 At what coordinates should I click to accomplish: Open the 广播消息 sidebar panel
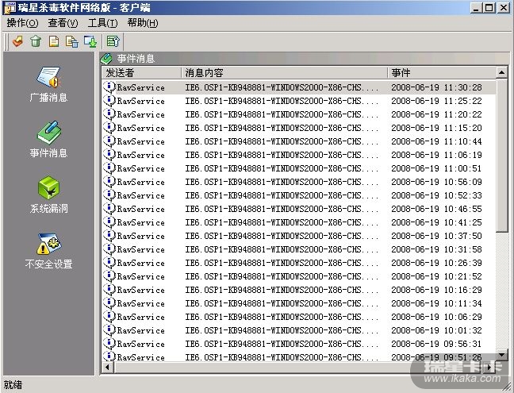(48, 85)
